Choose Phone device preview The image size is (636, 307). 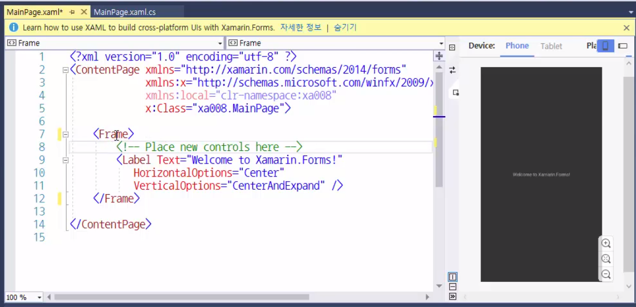coord(517,46)
